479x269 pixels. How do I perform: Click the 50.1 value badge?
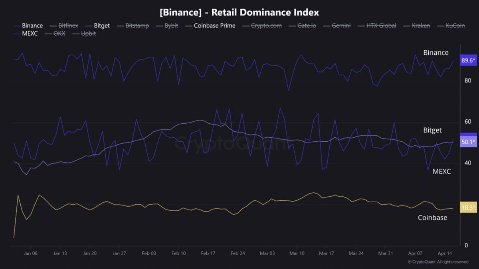(x=468, y=142)
